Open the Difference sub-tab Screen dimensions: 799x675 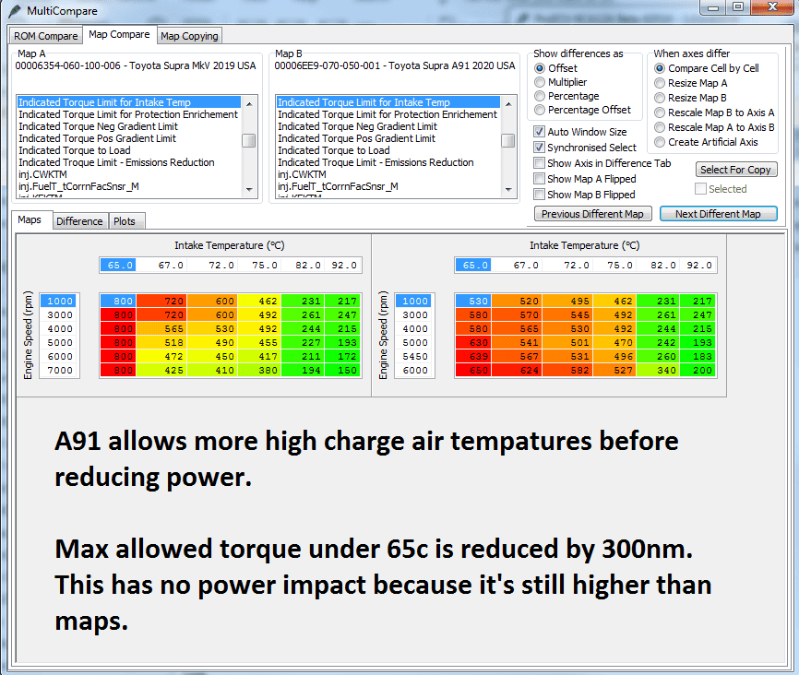(79, 221)
